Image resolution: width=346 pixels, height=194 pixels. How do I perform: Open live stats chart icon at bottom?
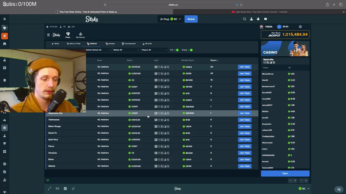[65, 189]
